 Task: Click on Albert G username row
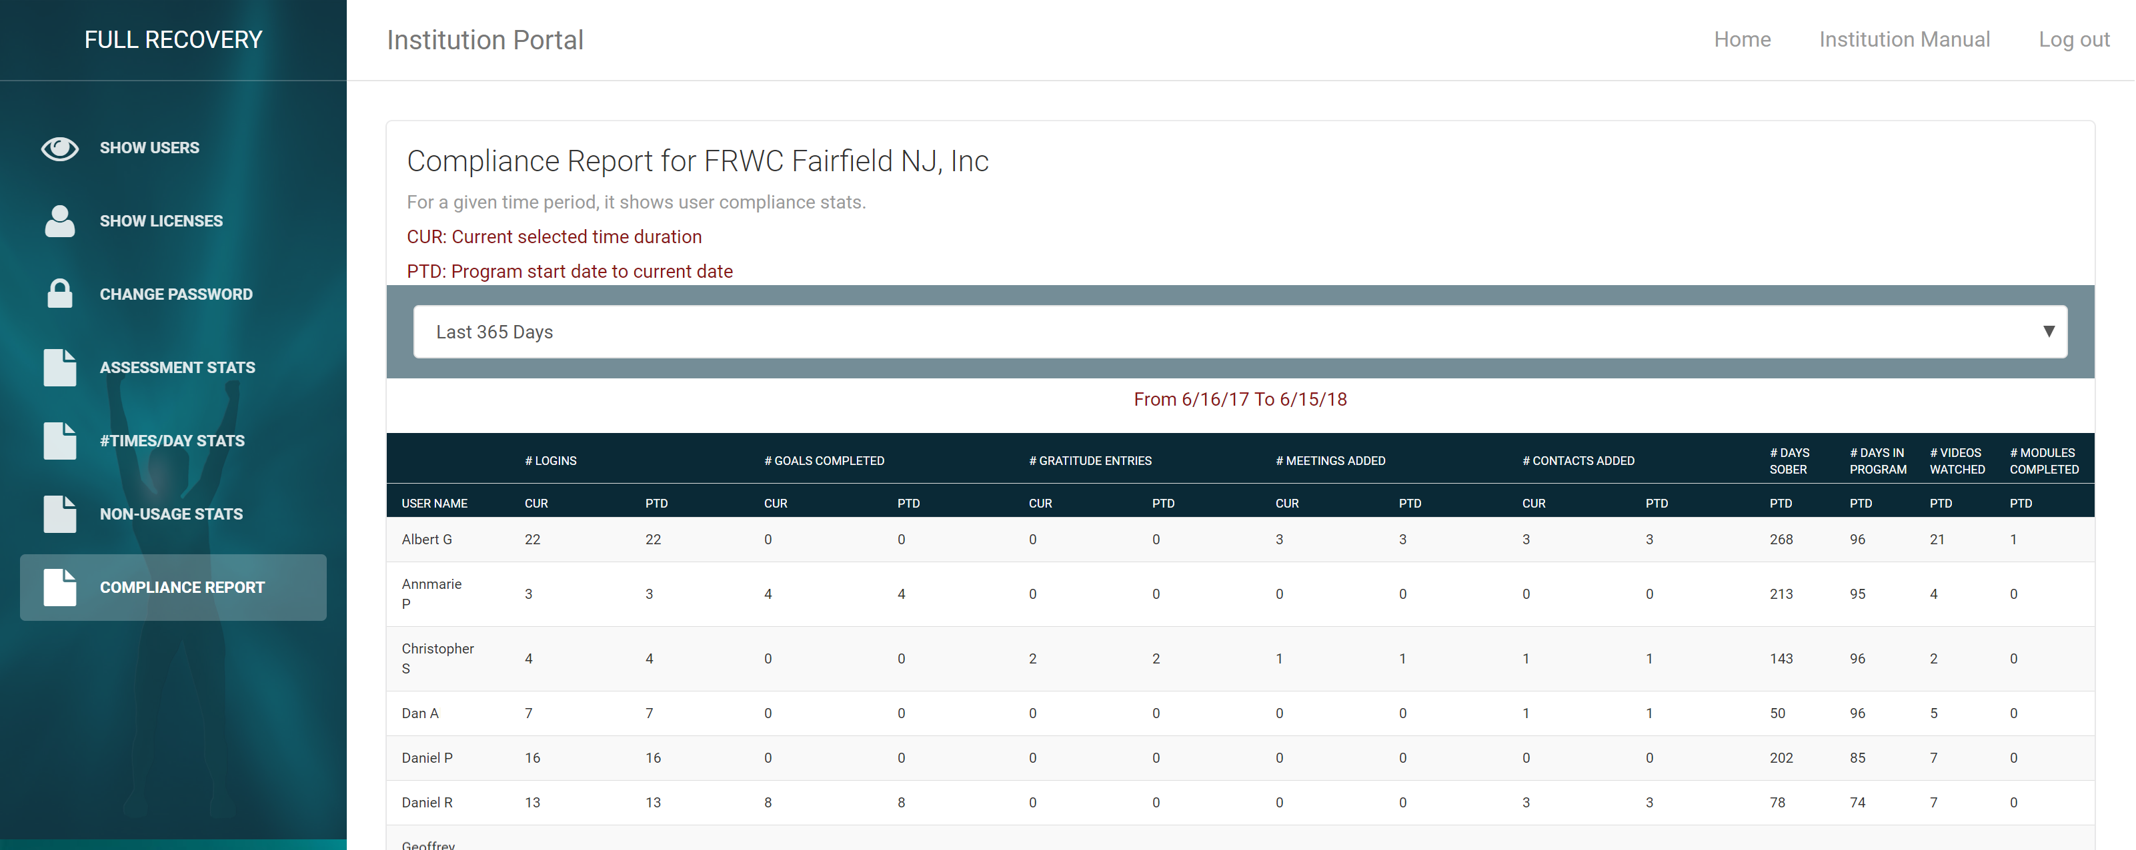tap(427, 540)
